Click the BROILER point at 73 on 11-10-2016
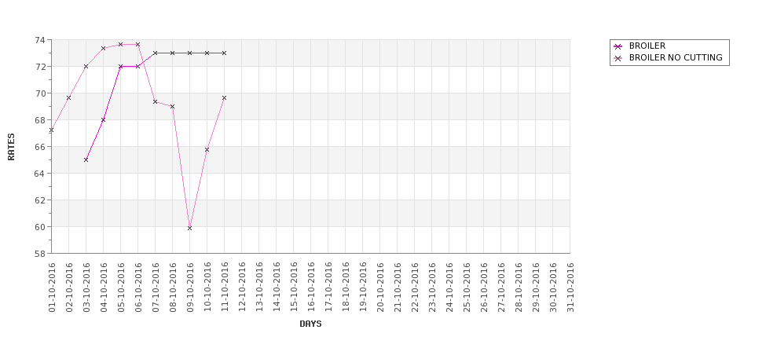 (224, 53)
